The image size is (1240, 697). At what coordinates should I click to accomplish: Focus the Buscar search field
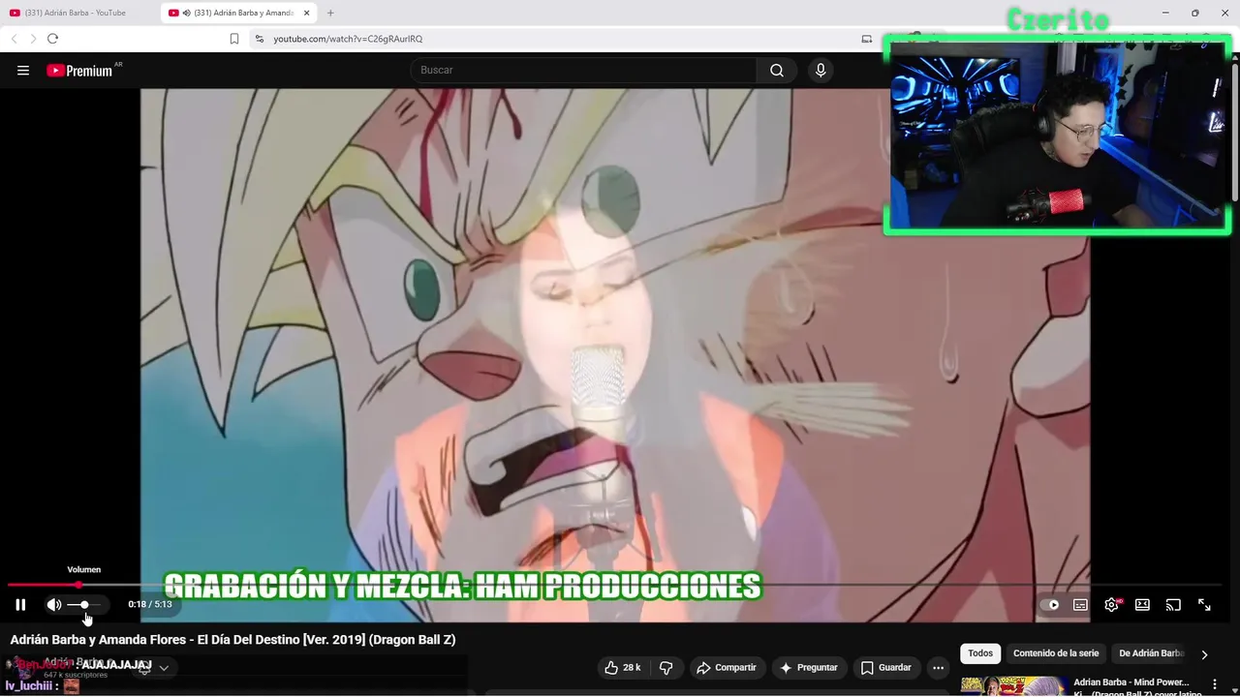[x=583, y=70]
